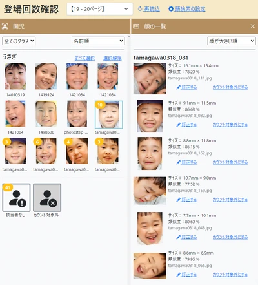Click pencil icon for tamagawa0318_162.jpg
This screenshot has width=258, height=285.
178,162
